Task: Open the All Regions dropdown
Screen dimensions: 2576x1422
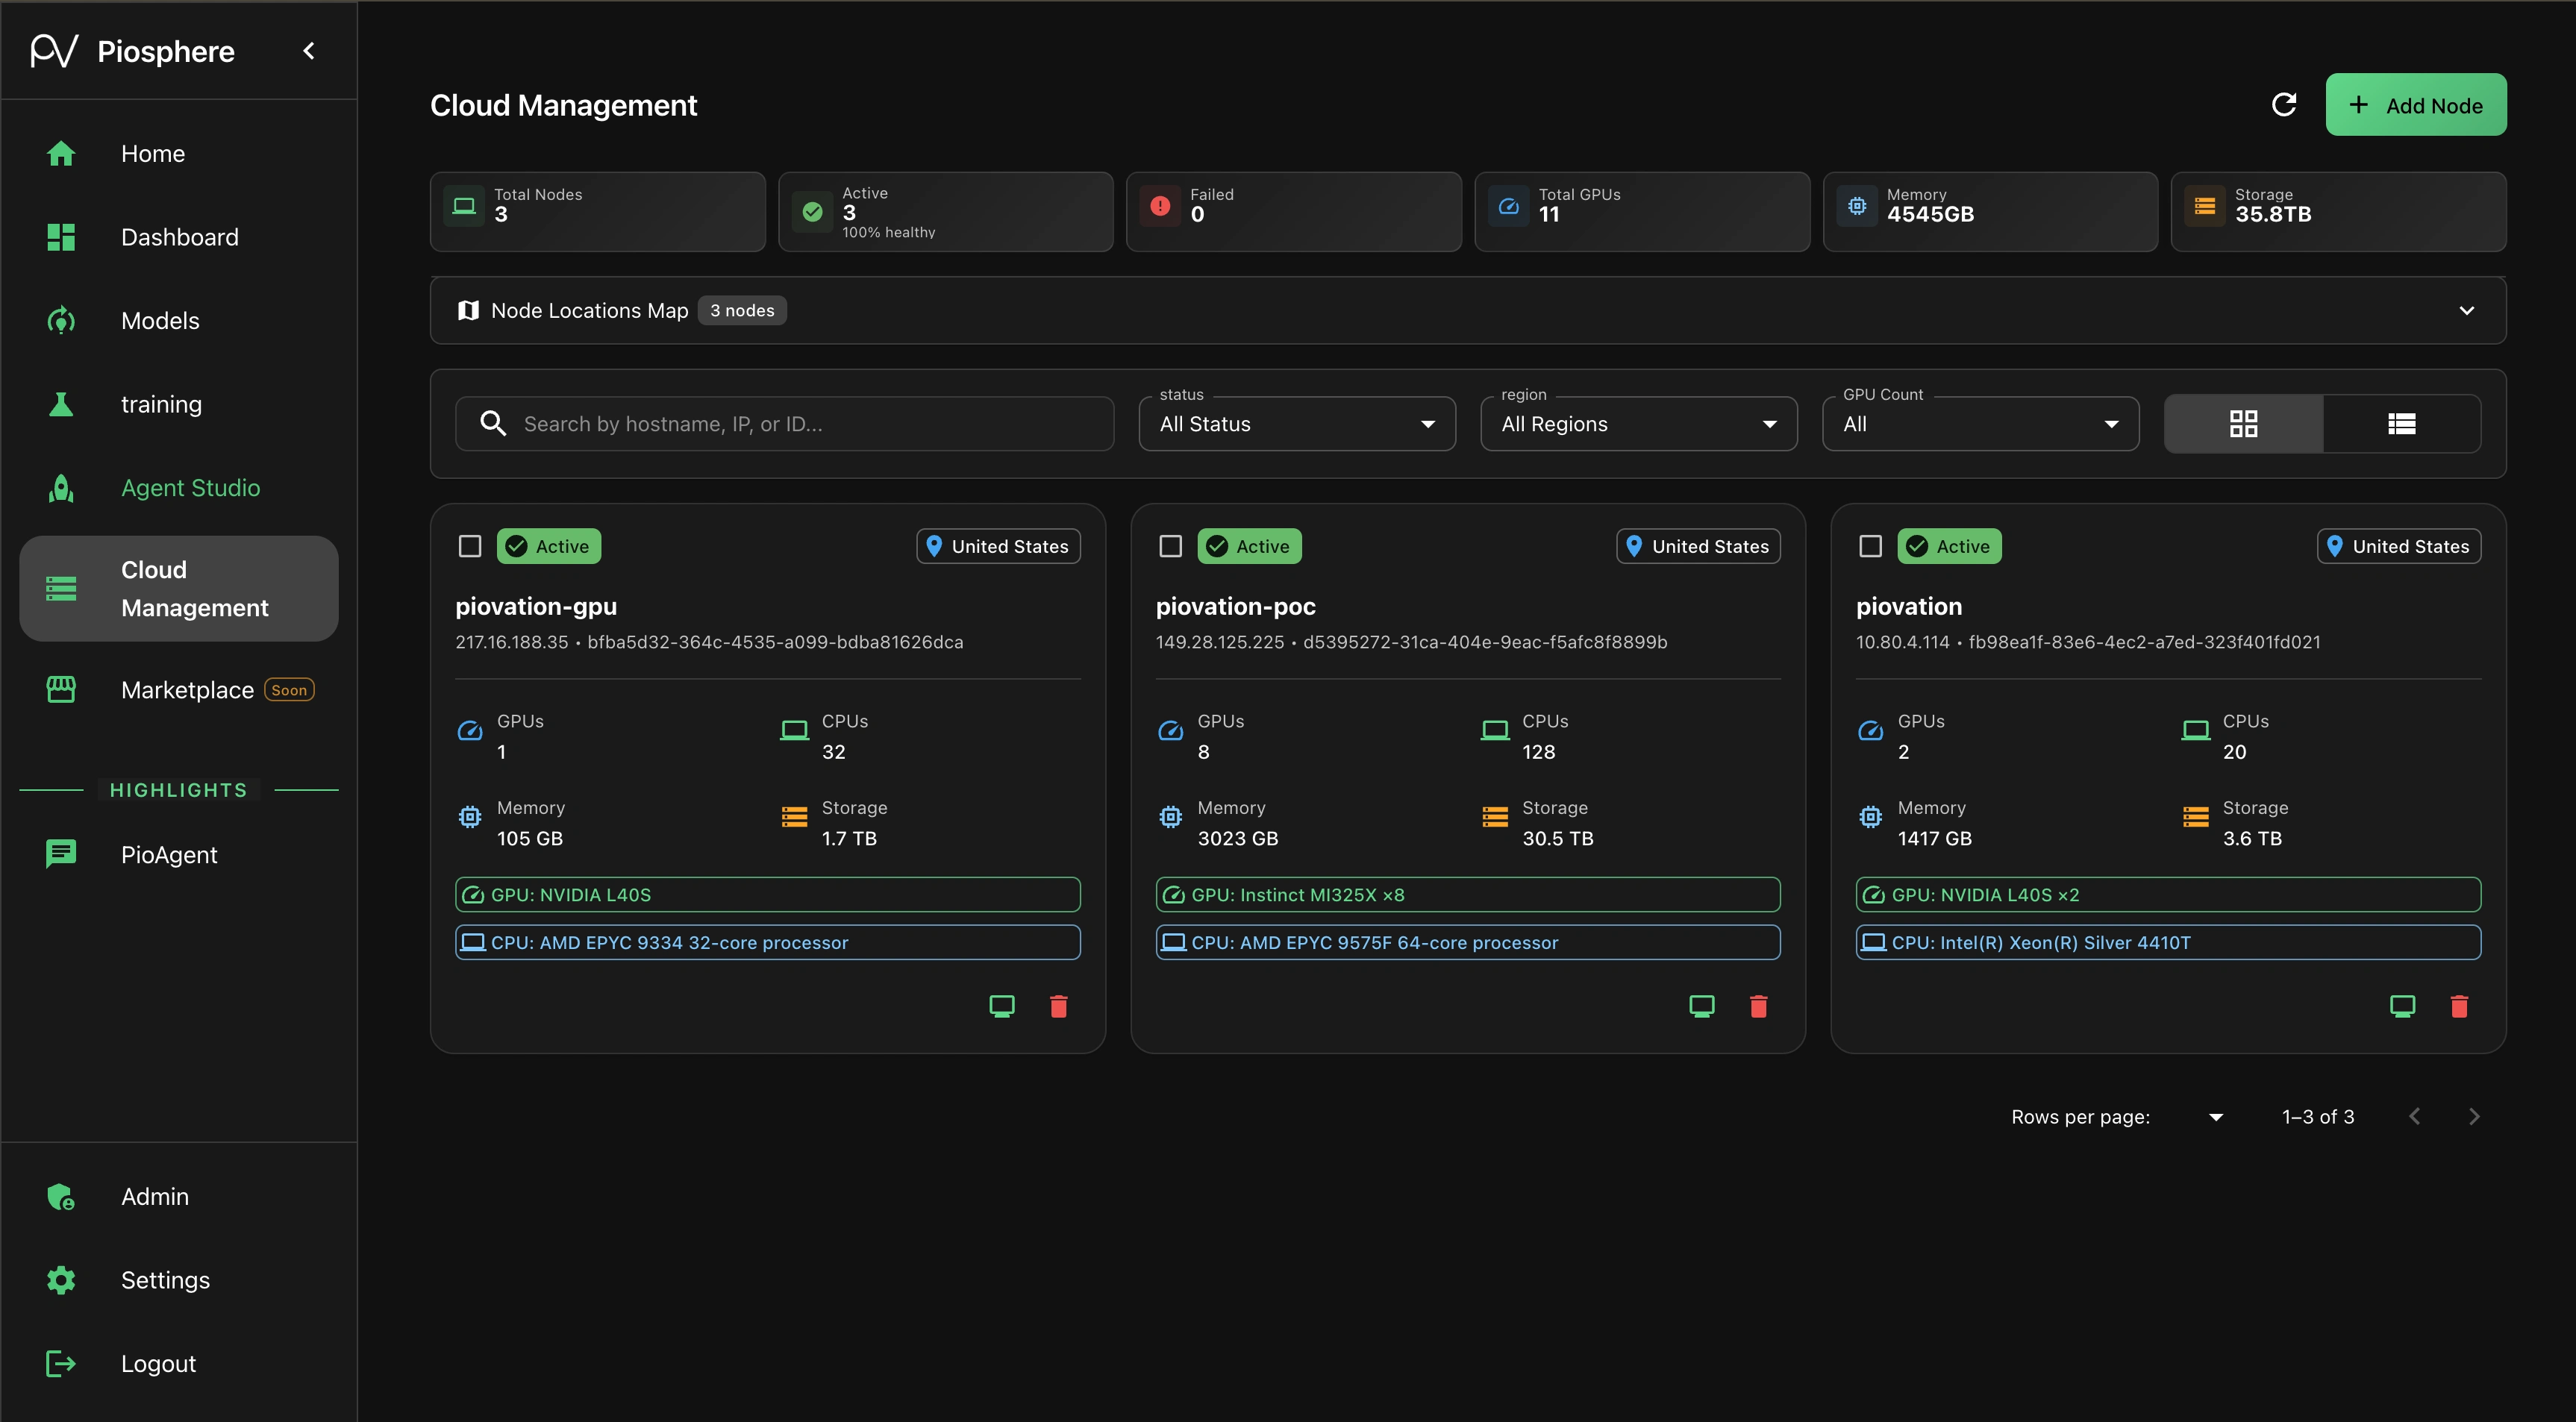Action: tap(1638, 424)
